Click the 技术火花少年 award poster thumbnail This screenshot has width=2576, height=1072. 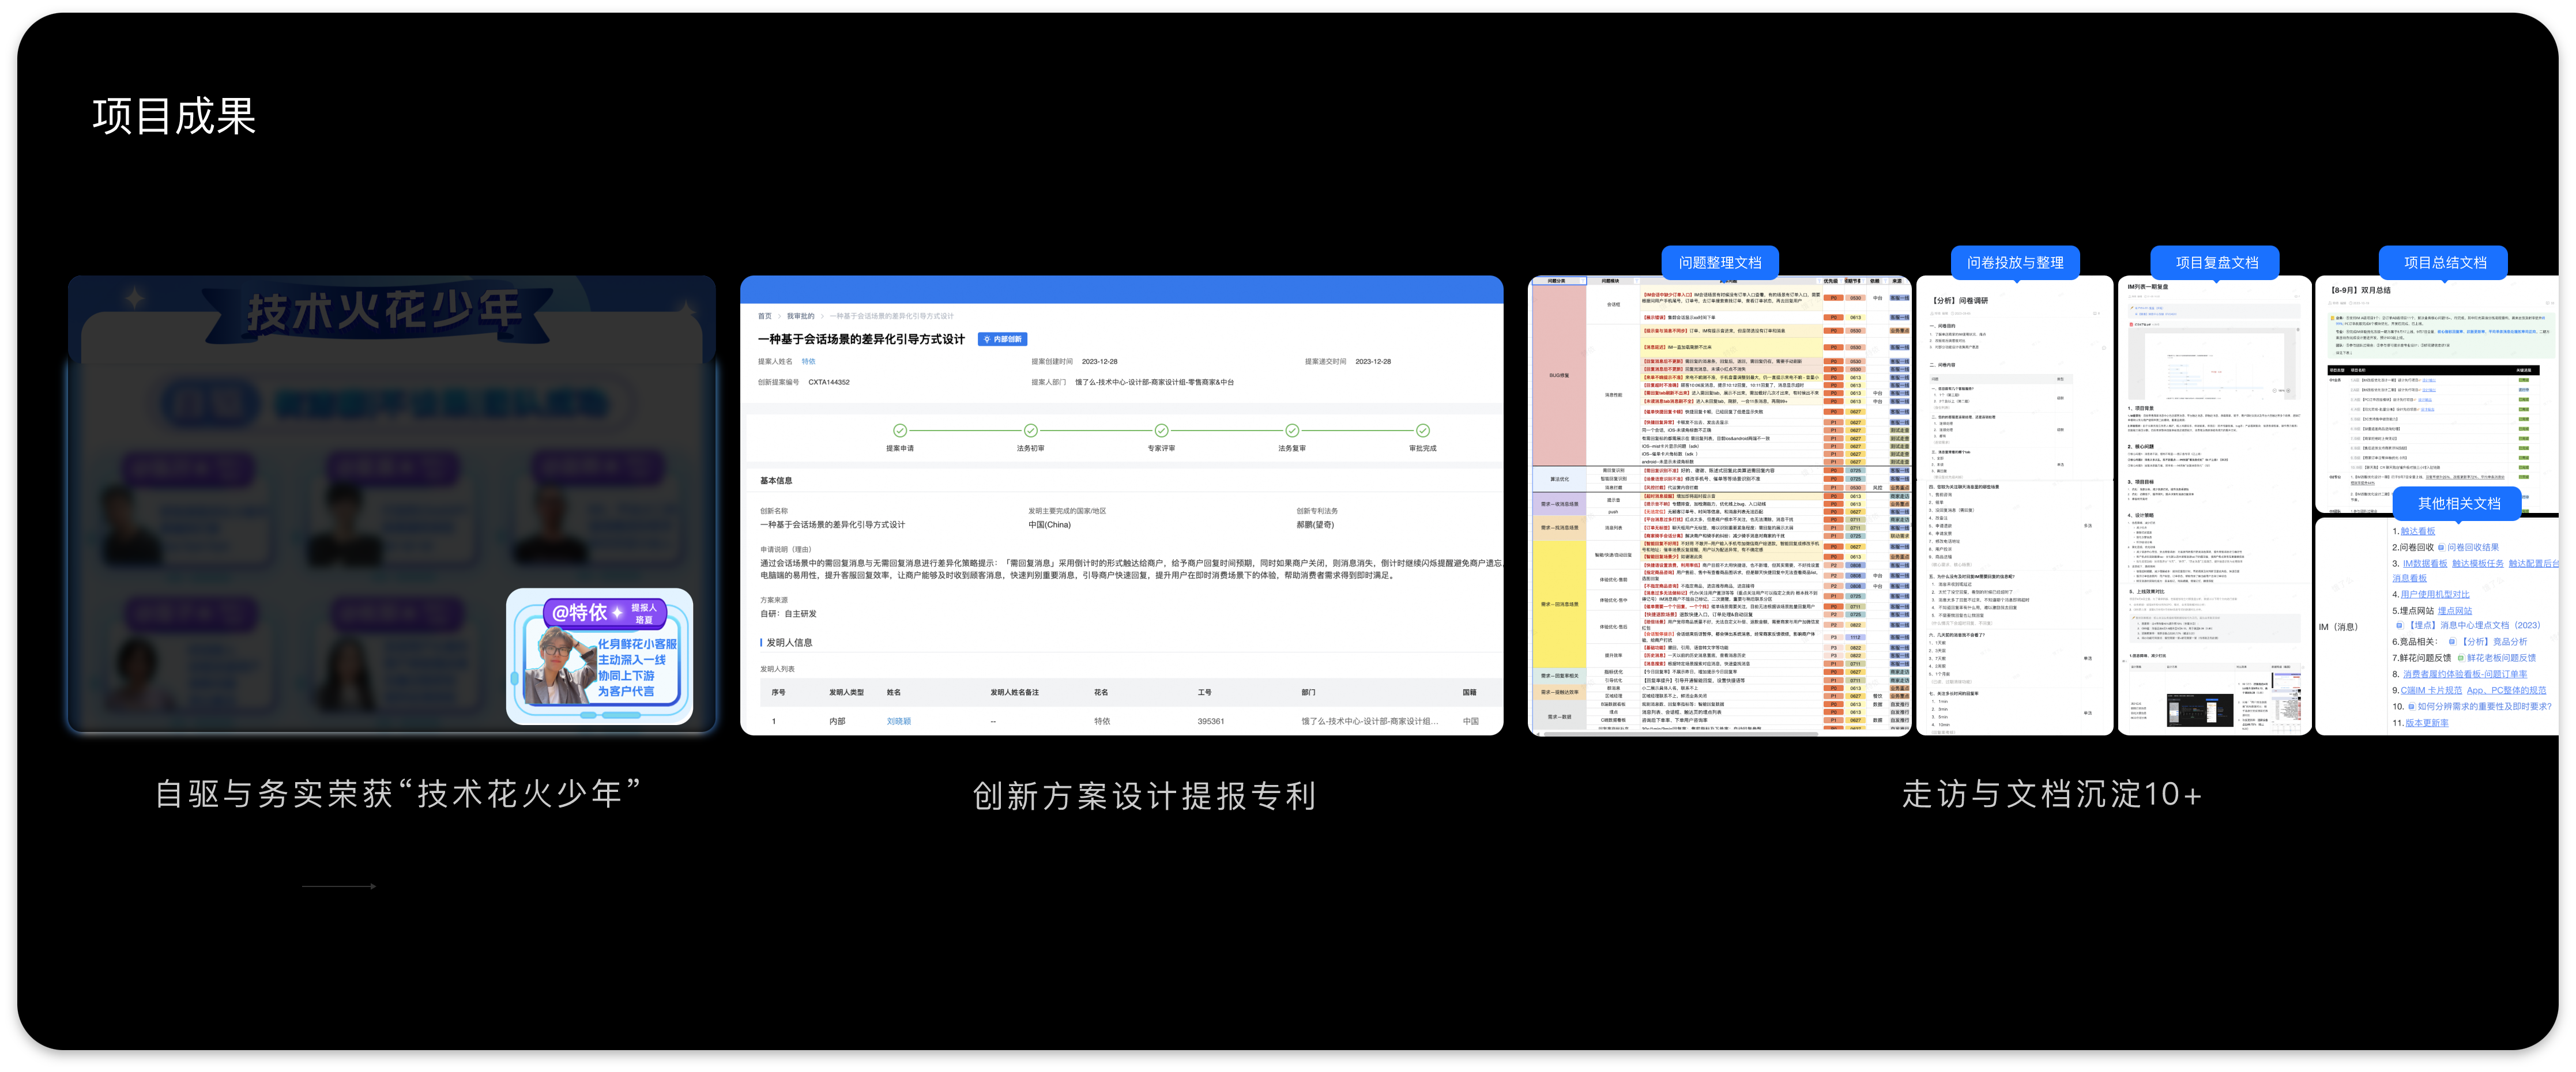(391, 504)
